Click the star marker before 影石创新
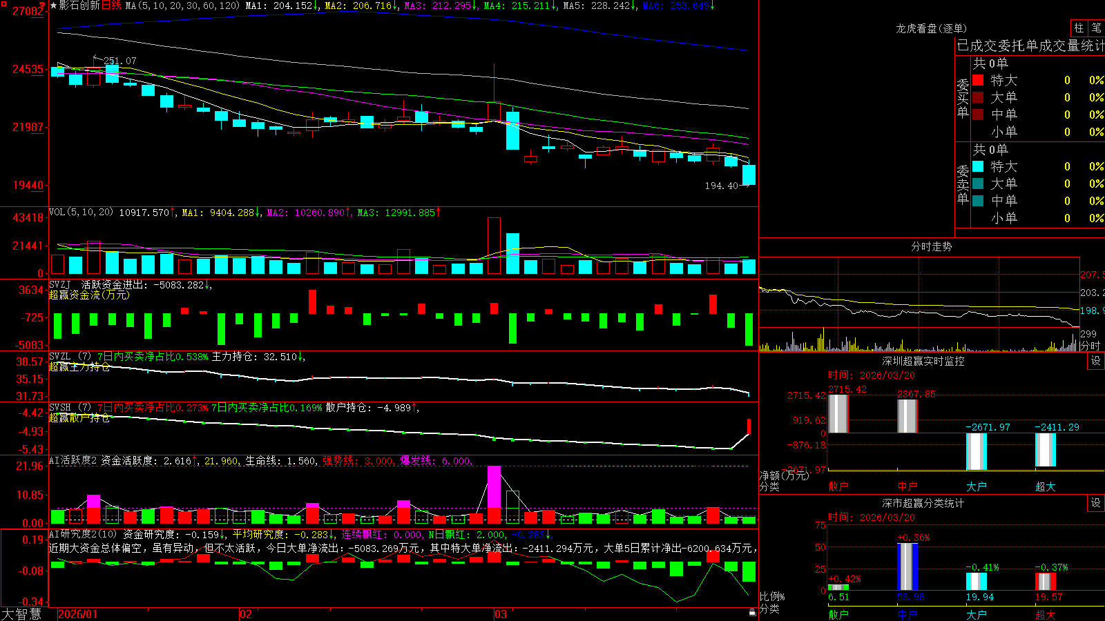The height and width of the screenshot is (621, 1105). (x=54, y=6)
